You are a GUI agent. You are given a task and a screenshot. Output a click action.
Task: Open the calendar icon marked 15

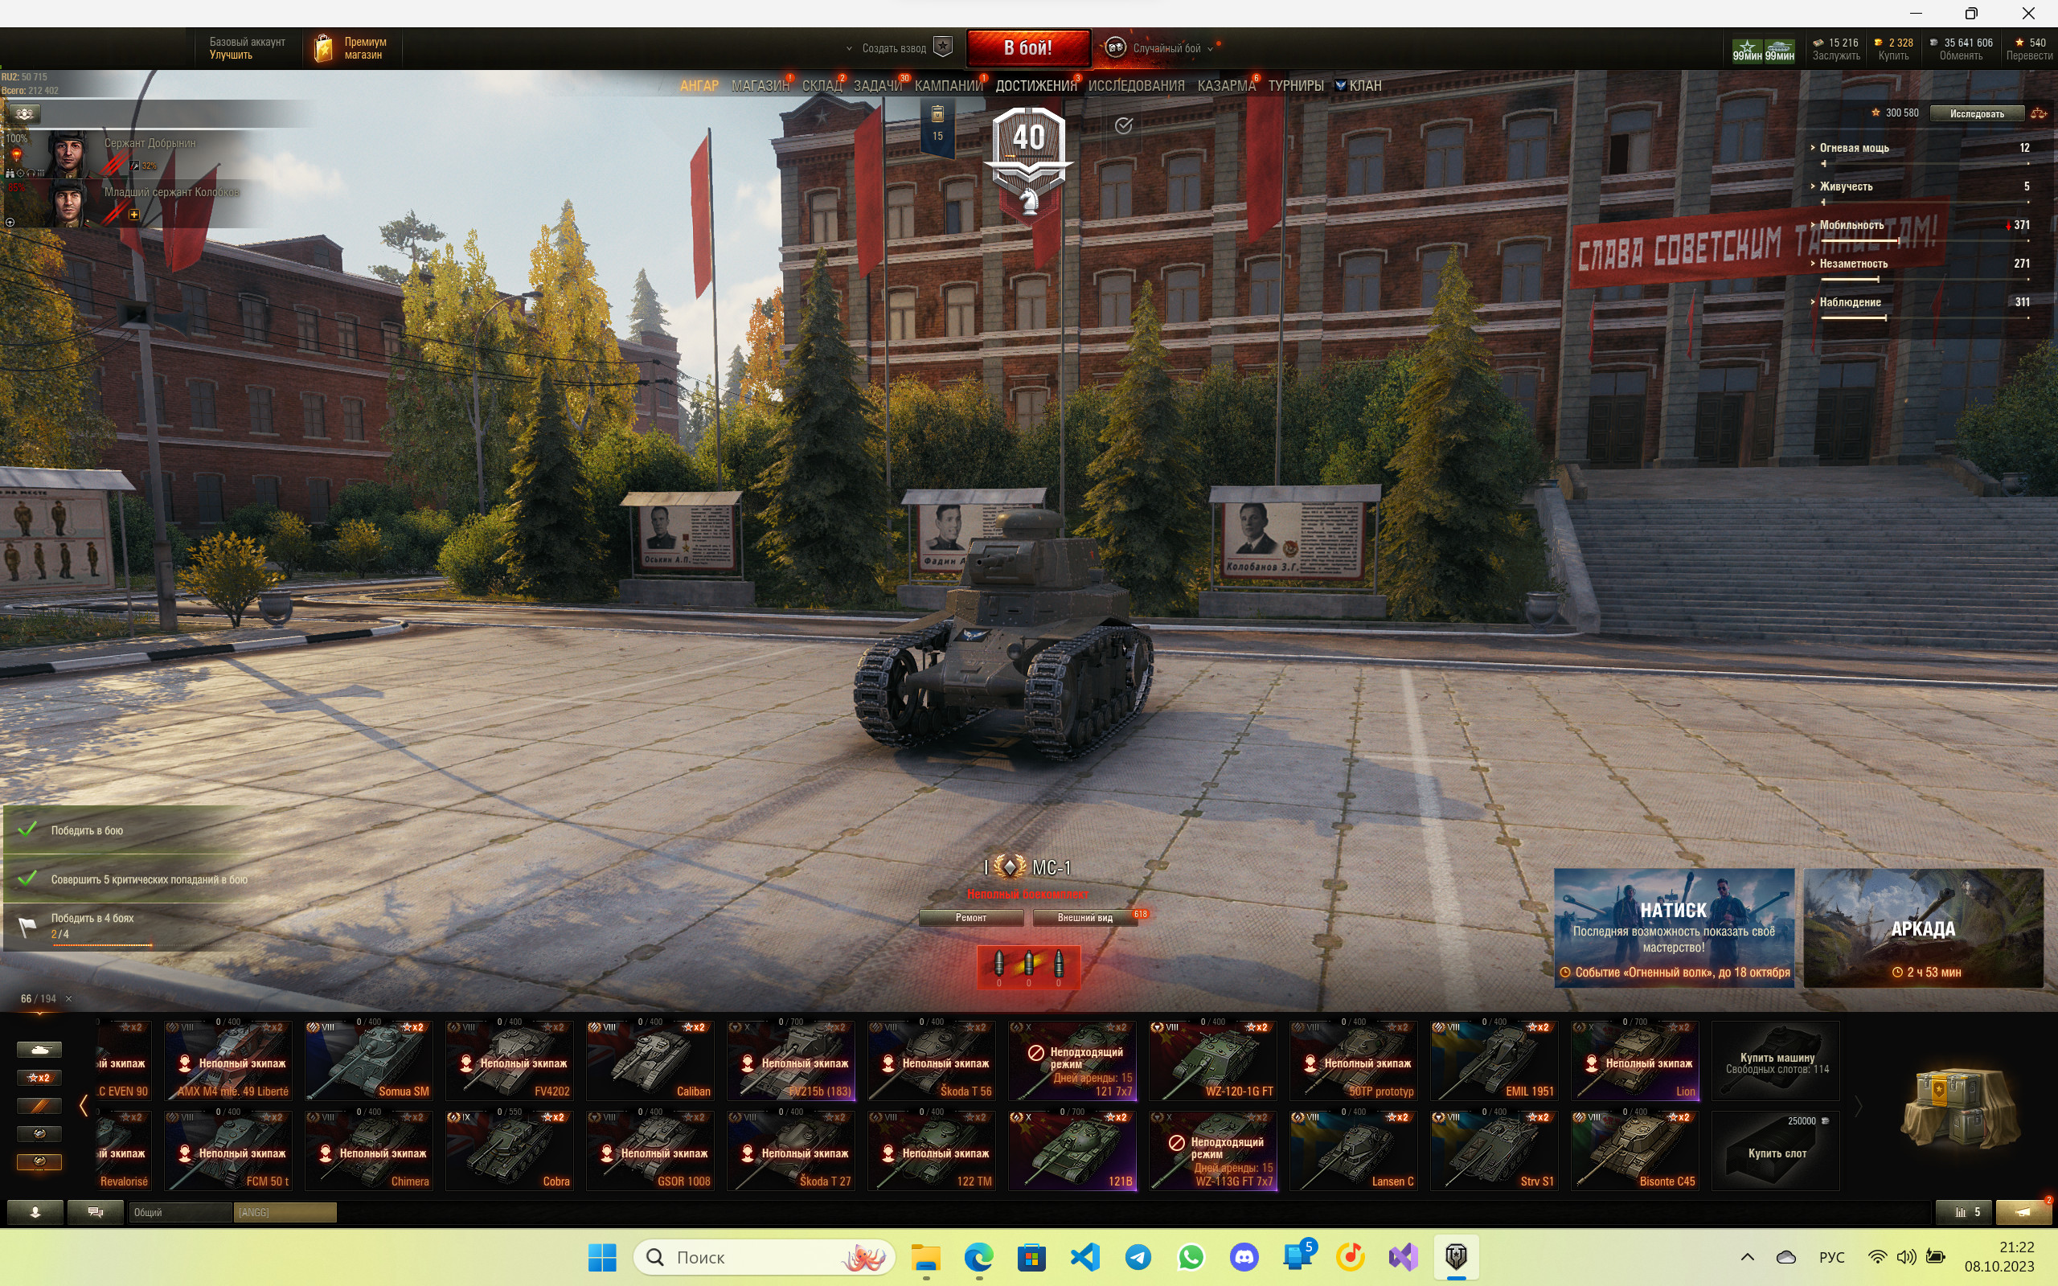click(937, 127)
